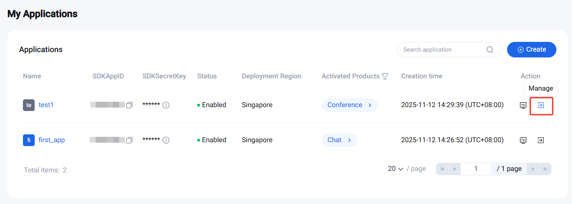Show SDKSecretKey info for first_app
The image size is (572, 204).
166,140
